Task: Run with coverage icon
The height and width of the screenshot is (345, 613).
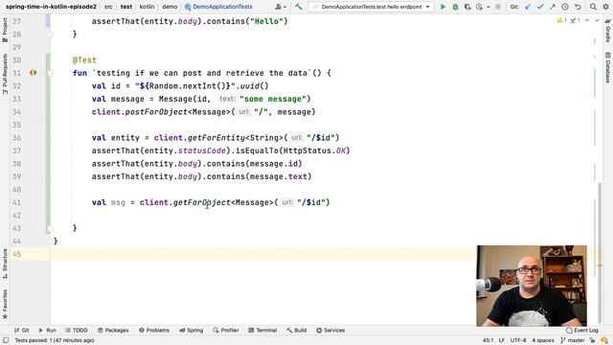Action: click(x=467, y=7)
